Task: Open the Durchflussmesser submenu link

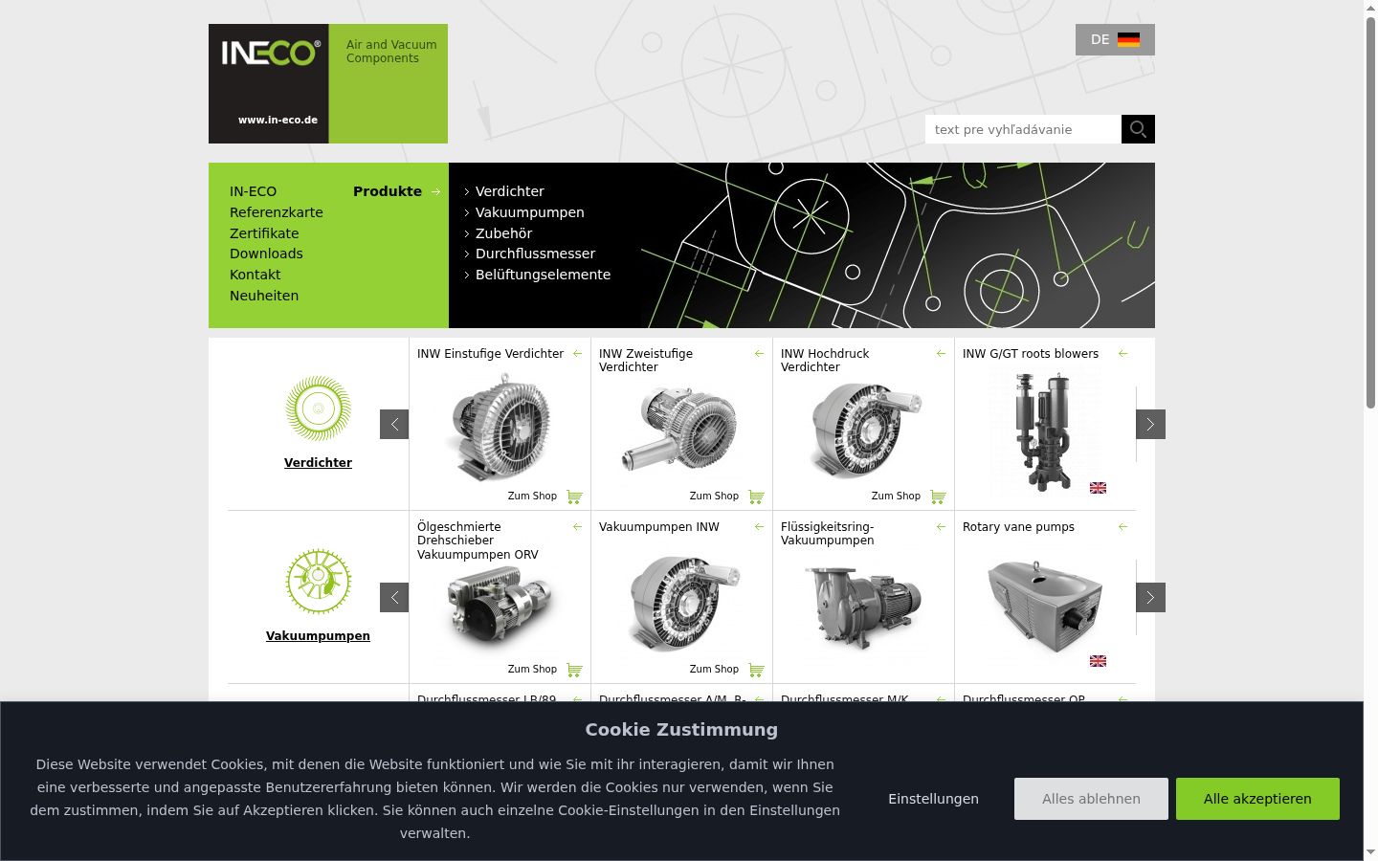Action: [535, 254]
